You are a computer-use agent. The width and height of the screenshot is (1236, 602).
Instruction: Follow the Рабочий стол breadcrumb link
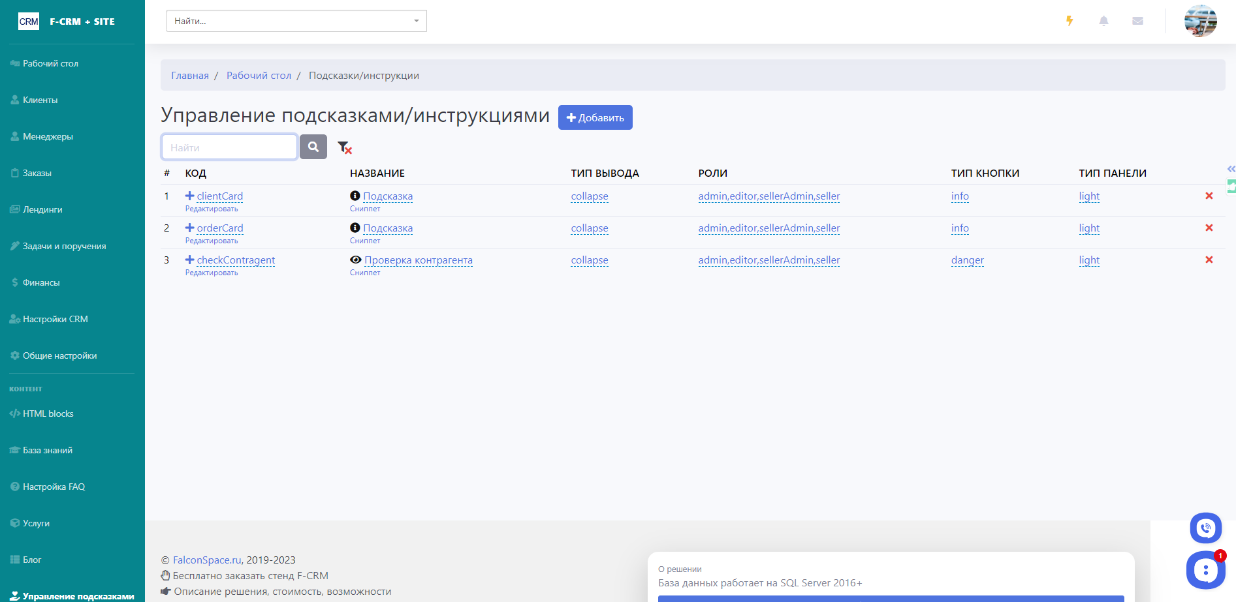click(259, 76)
